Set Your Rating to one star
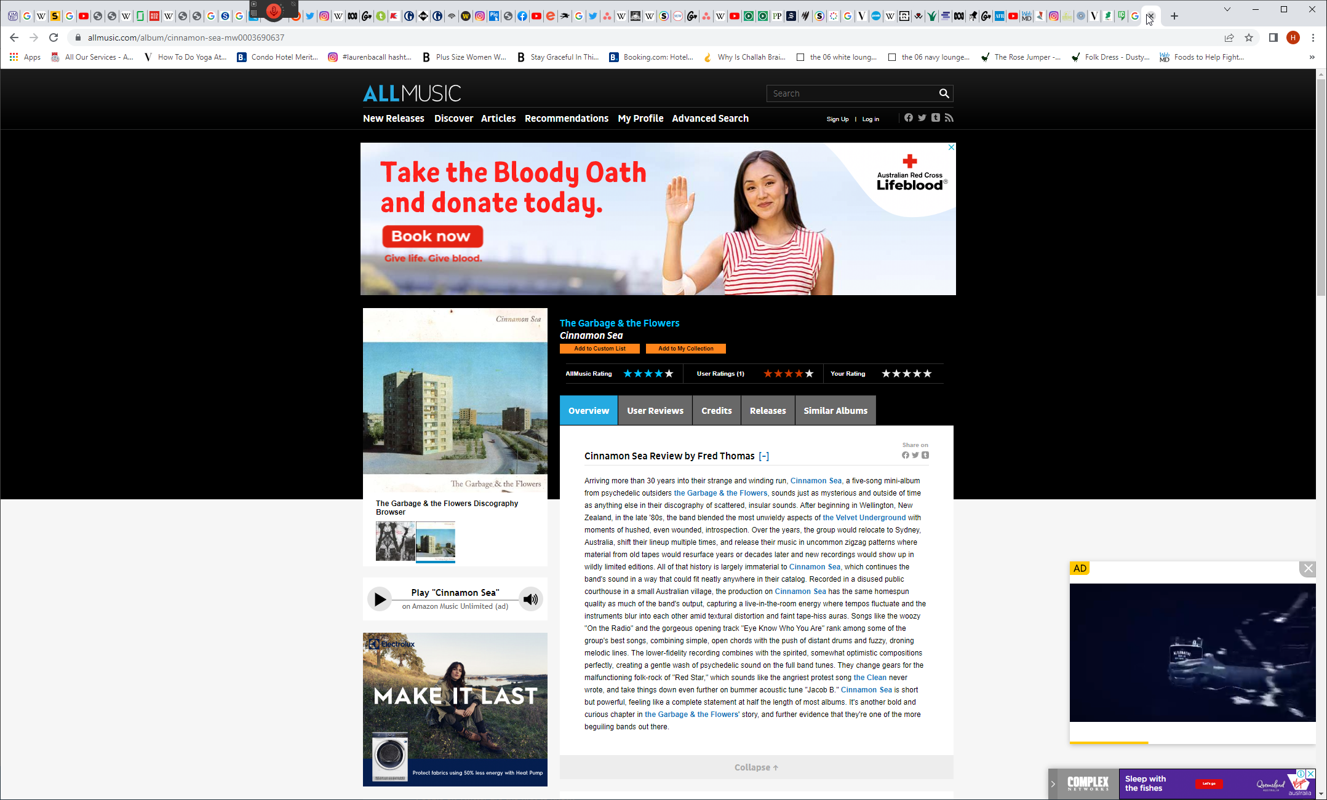 point(886,373)
